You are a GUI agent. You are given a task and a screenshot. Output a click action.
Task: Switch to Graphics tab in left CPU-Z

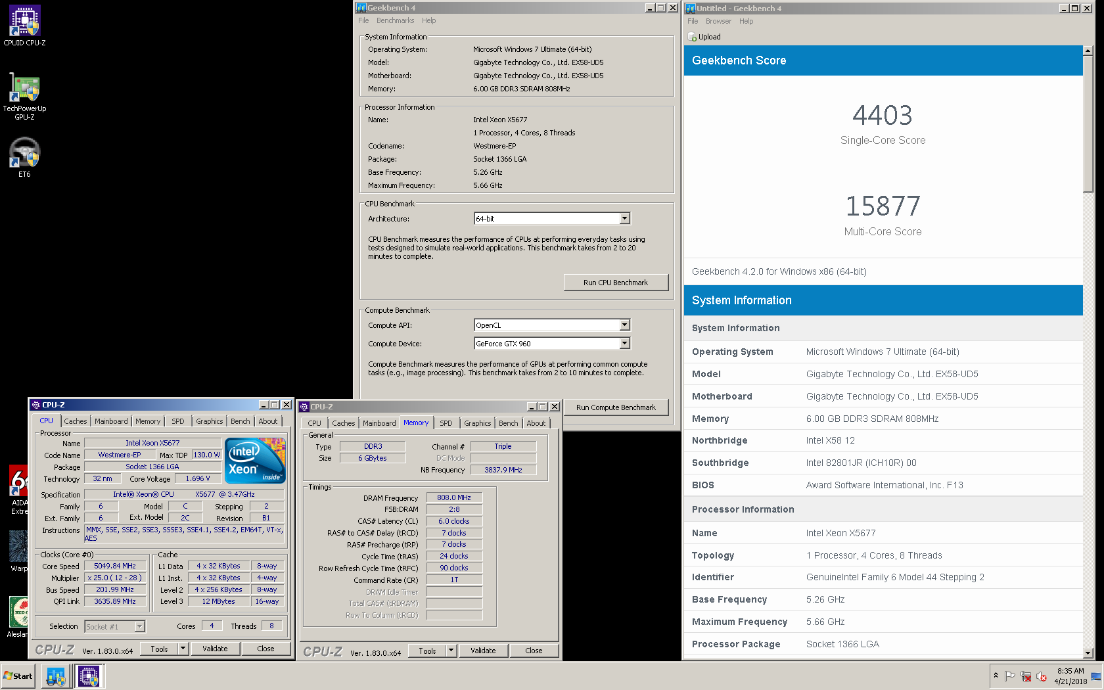coord(210,421)
